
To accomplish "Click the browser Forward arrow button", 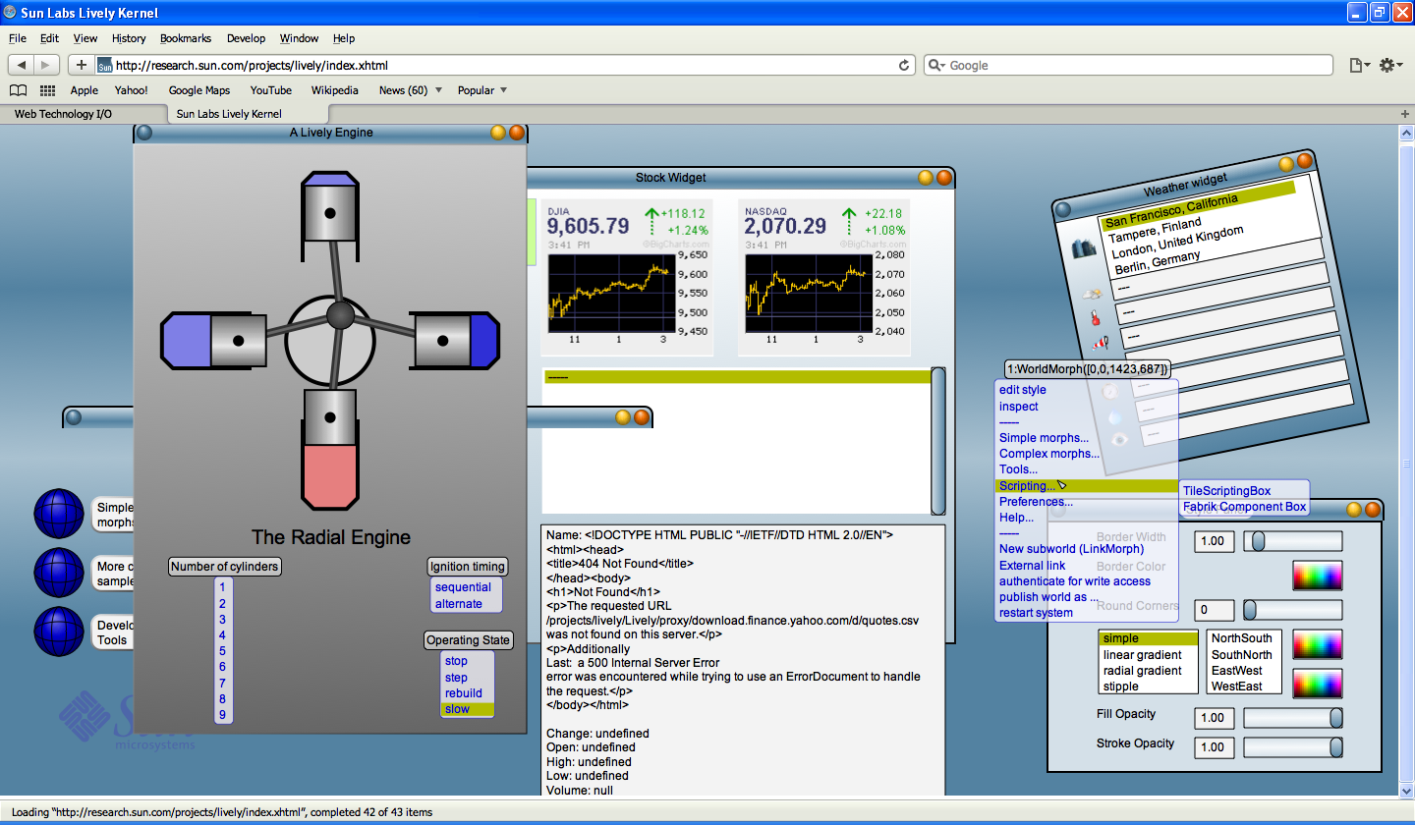I will click(x=46, y=65).
